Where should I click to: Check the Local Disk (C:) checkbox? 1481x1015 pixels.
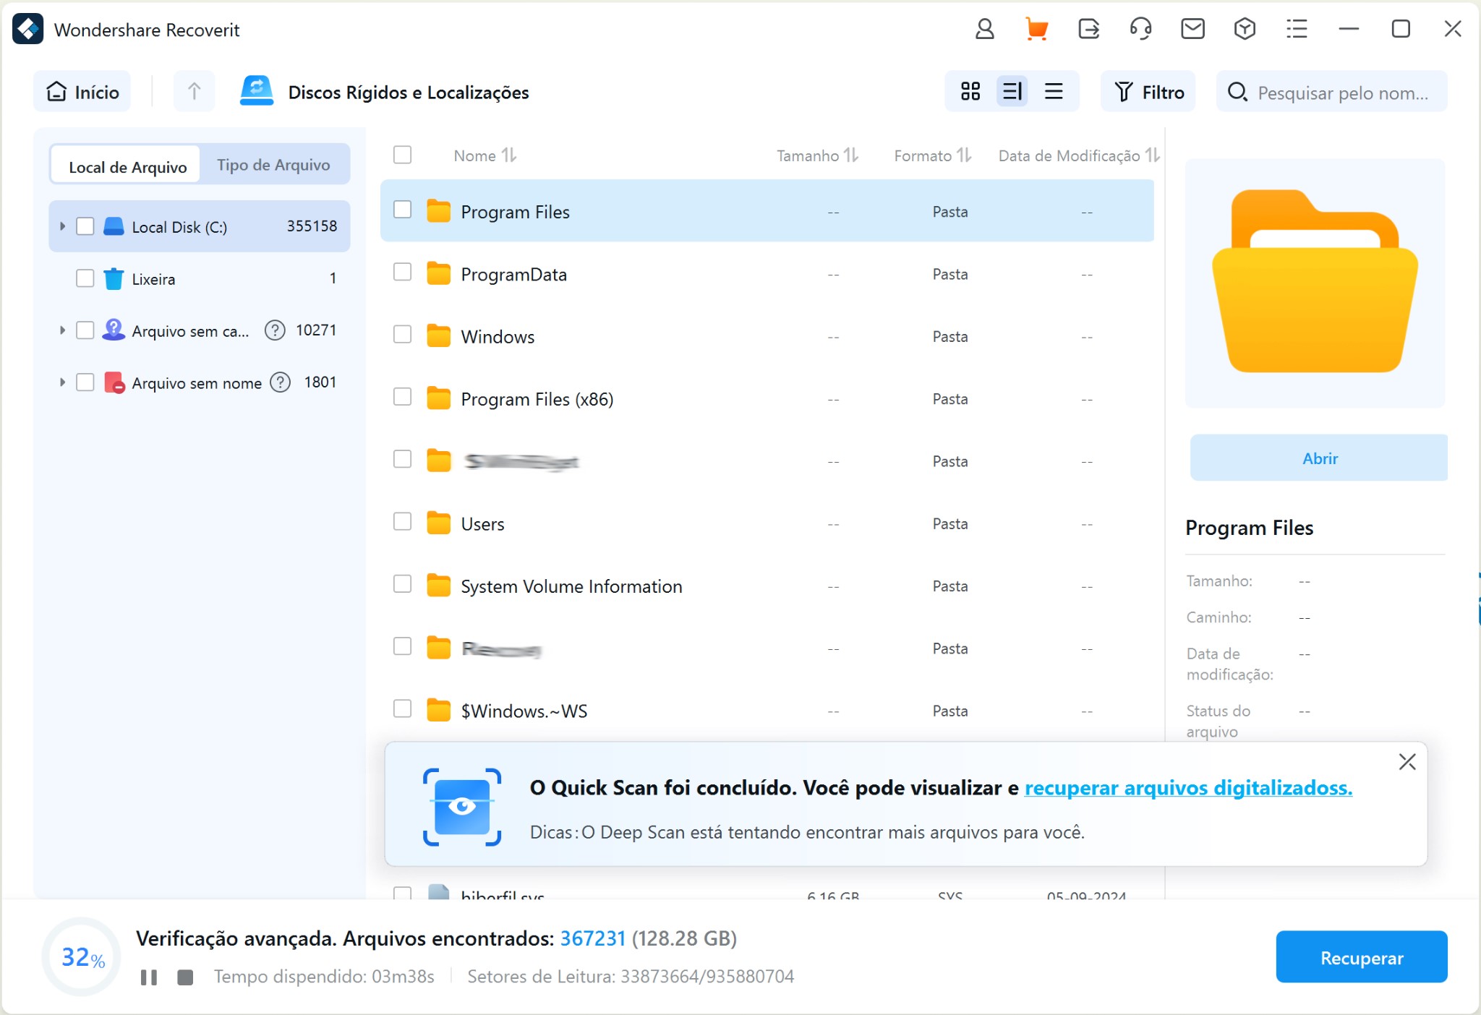click(x=85, y=226)
